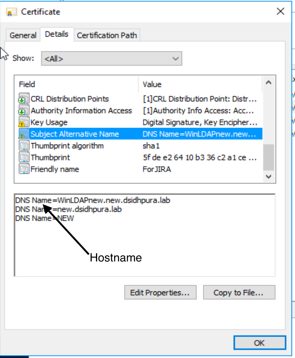
Task: Select the Details tab
Action: pos(57,34)
